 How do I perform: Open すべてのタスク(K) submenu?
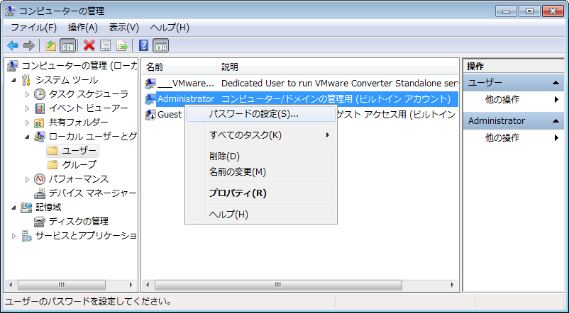point(261,135)
